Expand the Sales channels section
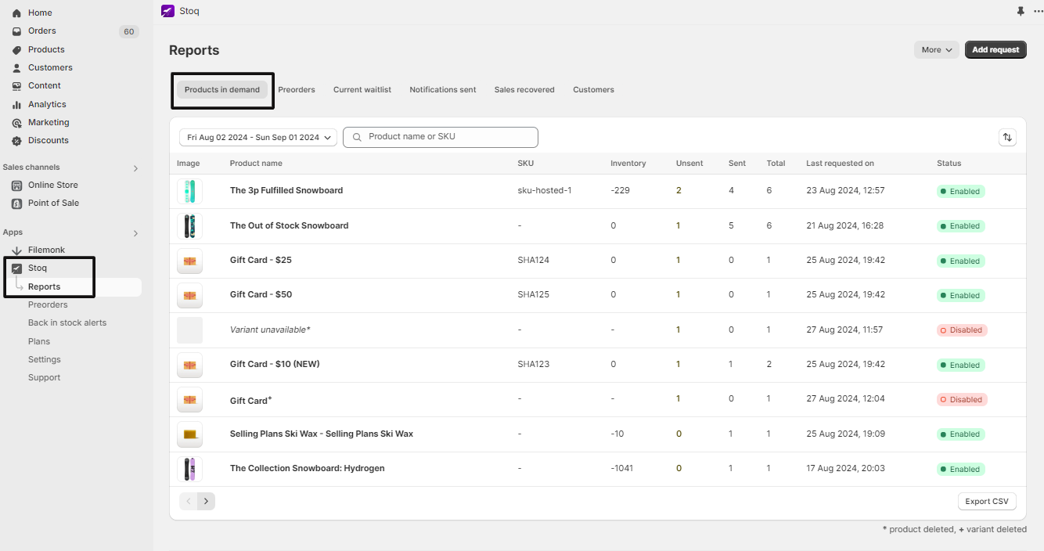Viewport: 1044px width, 551px height. coord(135,167)
